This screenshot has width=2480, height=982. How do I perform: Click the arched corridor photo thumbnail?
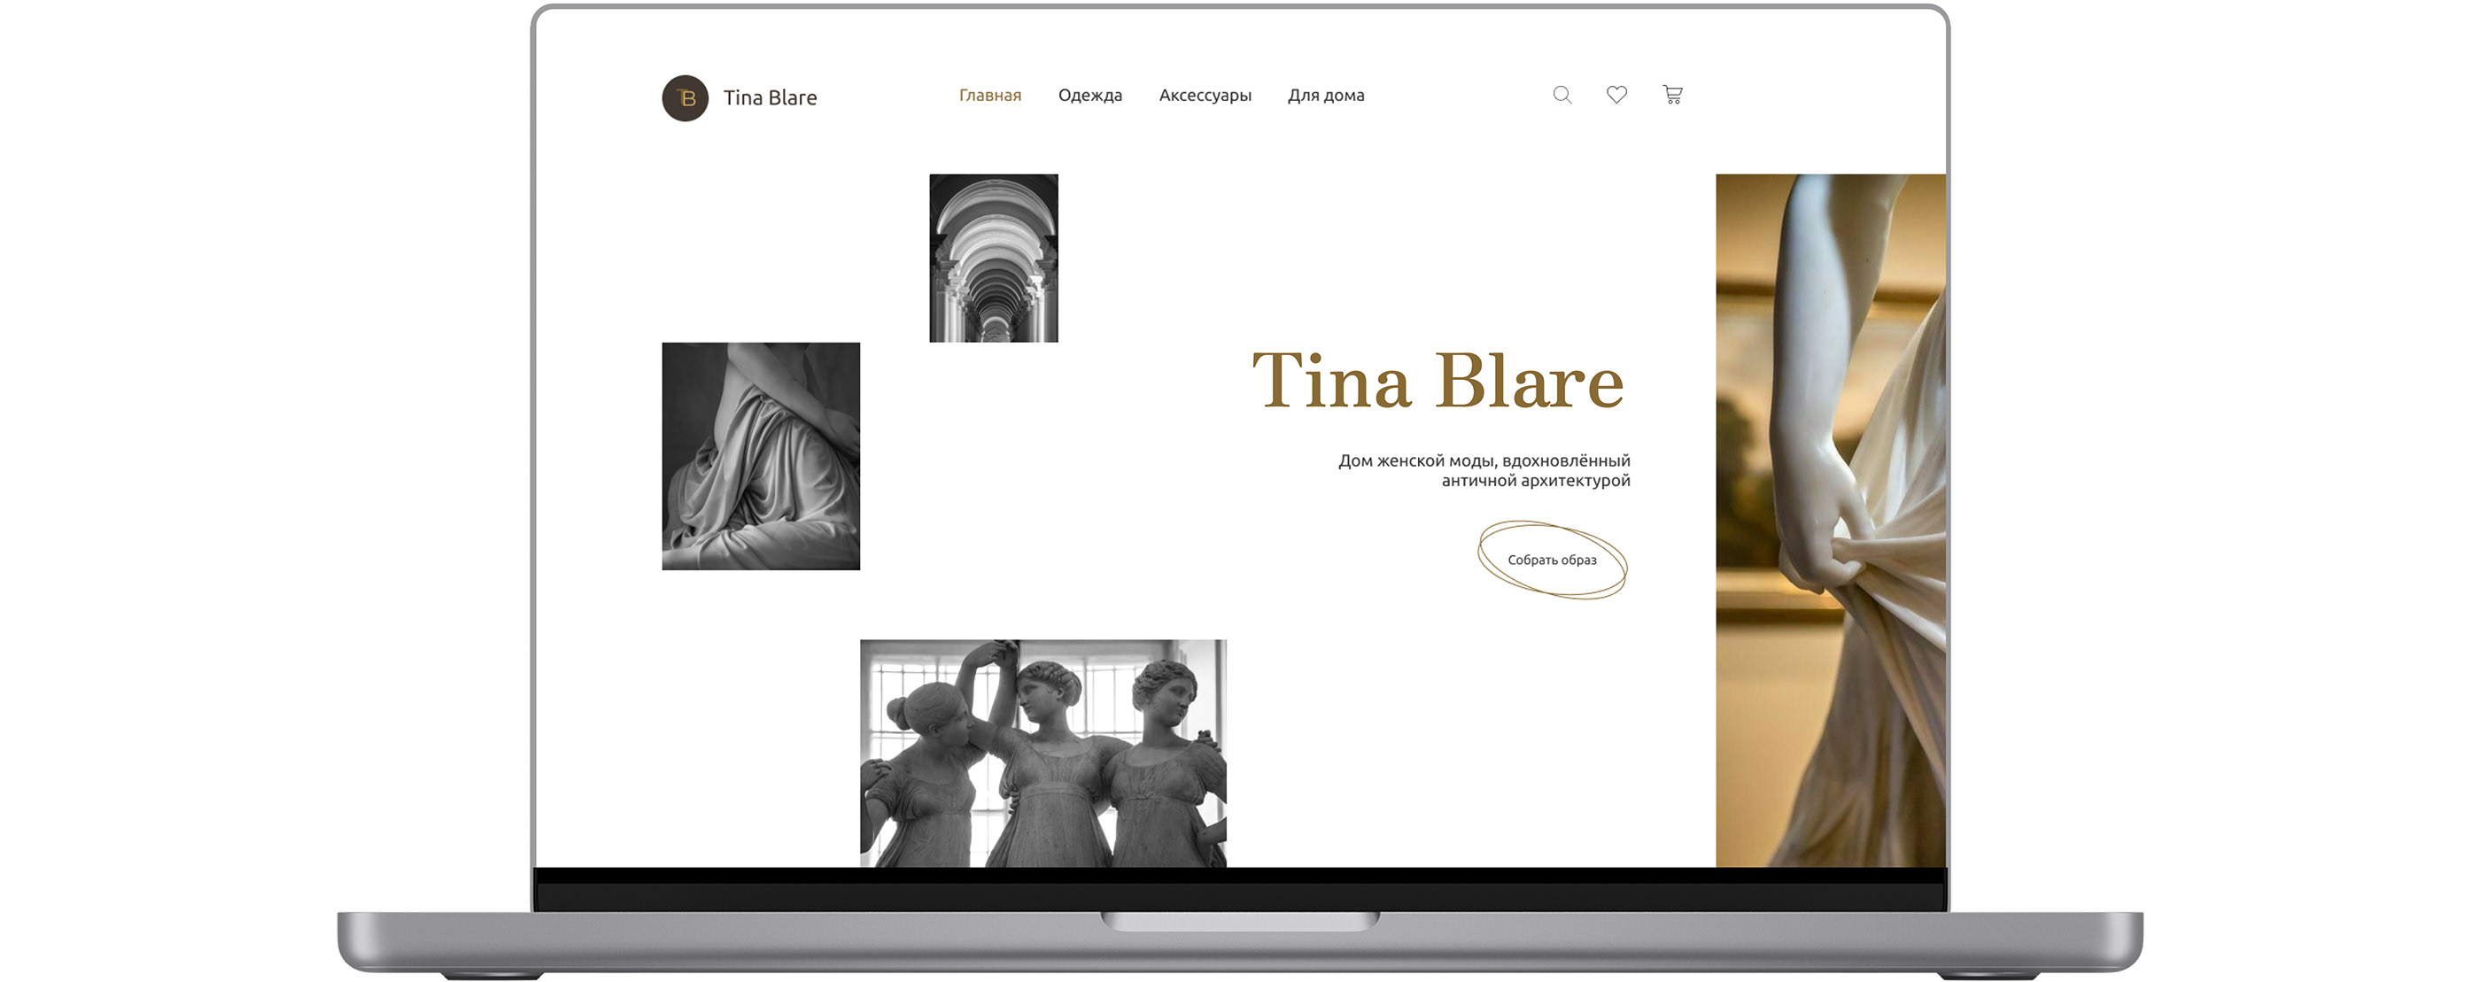coord(993,258)
